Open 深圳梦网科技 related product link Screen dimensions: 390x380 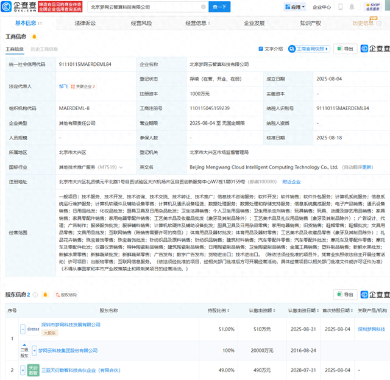[371, 329]
